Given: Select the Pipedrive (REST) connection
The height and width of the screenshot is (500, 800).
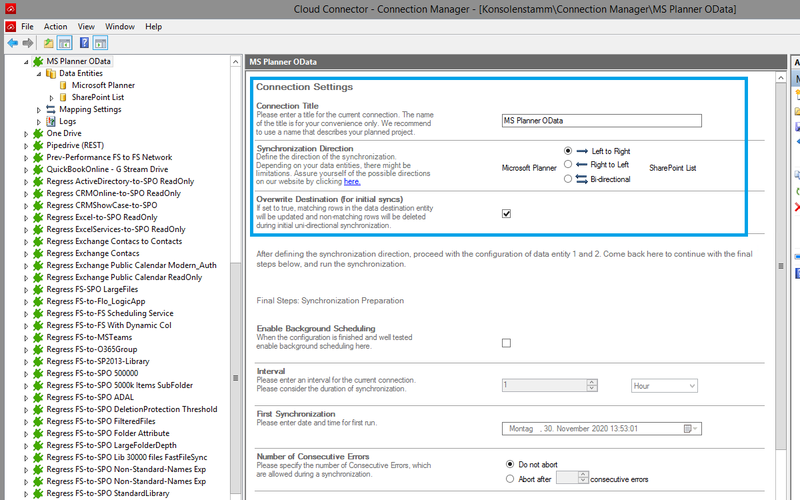Looking at the screenshot, I should click(x=75, y=145).
